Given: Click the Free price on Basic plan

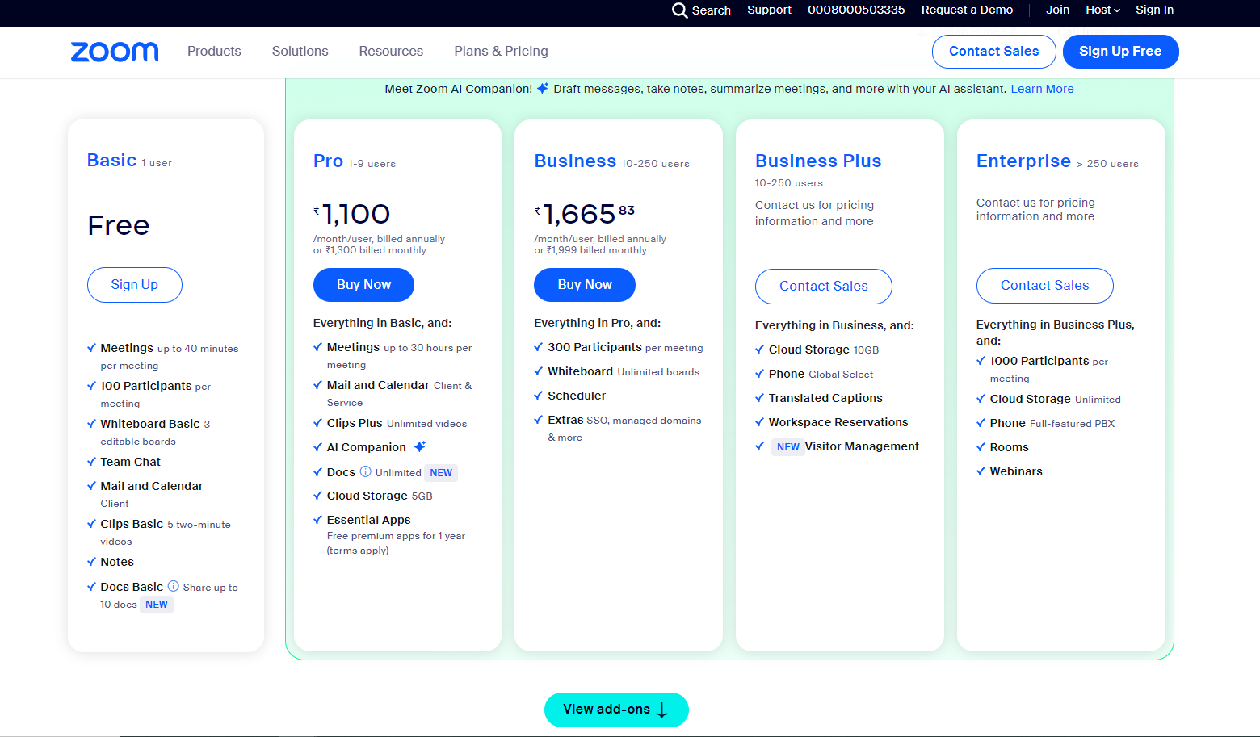Looking at the screenshot, I should (119, 225).
